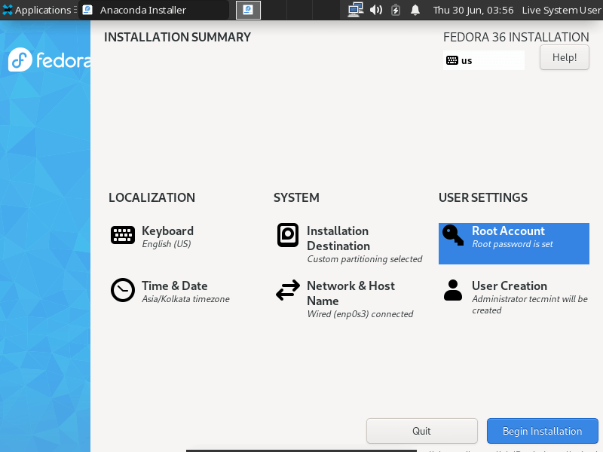Click the volume speaker icon
Viewport: 603px width, 452px height.
click(x=376, y=10)
